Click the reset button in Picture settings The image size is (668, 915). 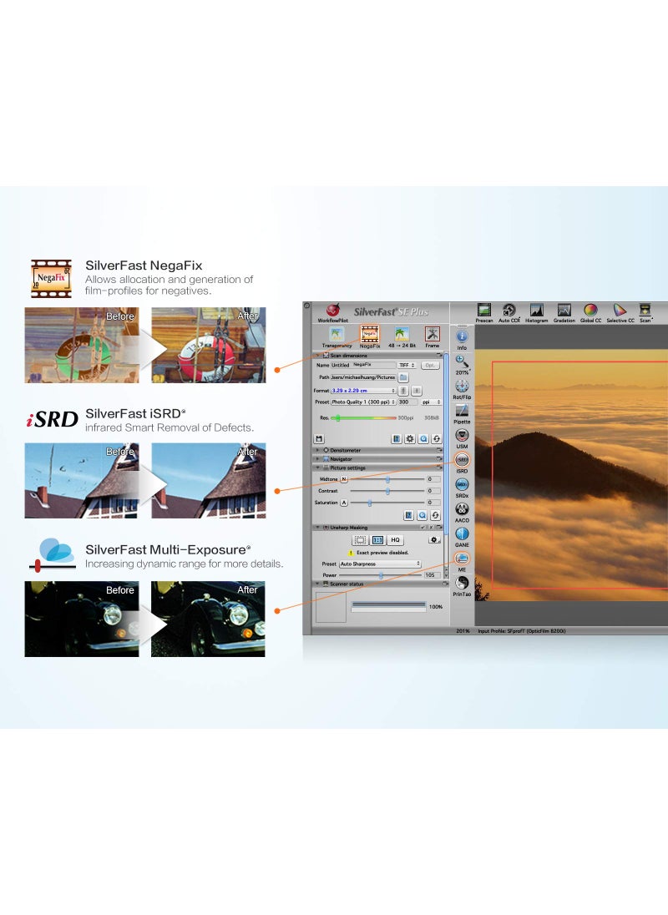435,515
